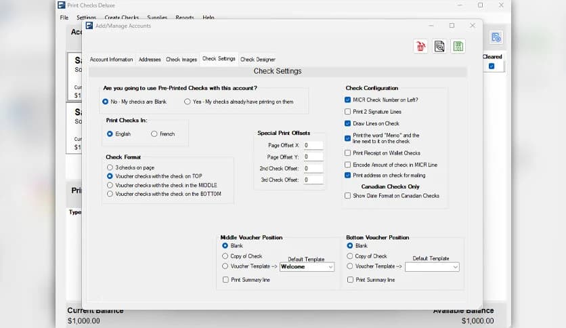The image size is (566, 328).
Task: Close the Add/Manage Accounts dialog
Action: pos(473,25)
